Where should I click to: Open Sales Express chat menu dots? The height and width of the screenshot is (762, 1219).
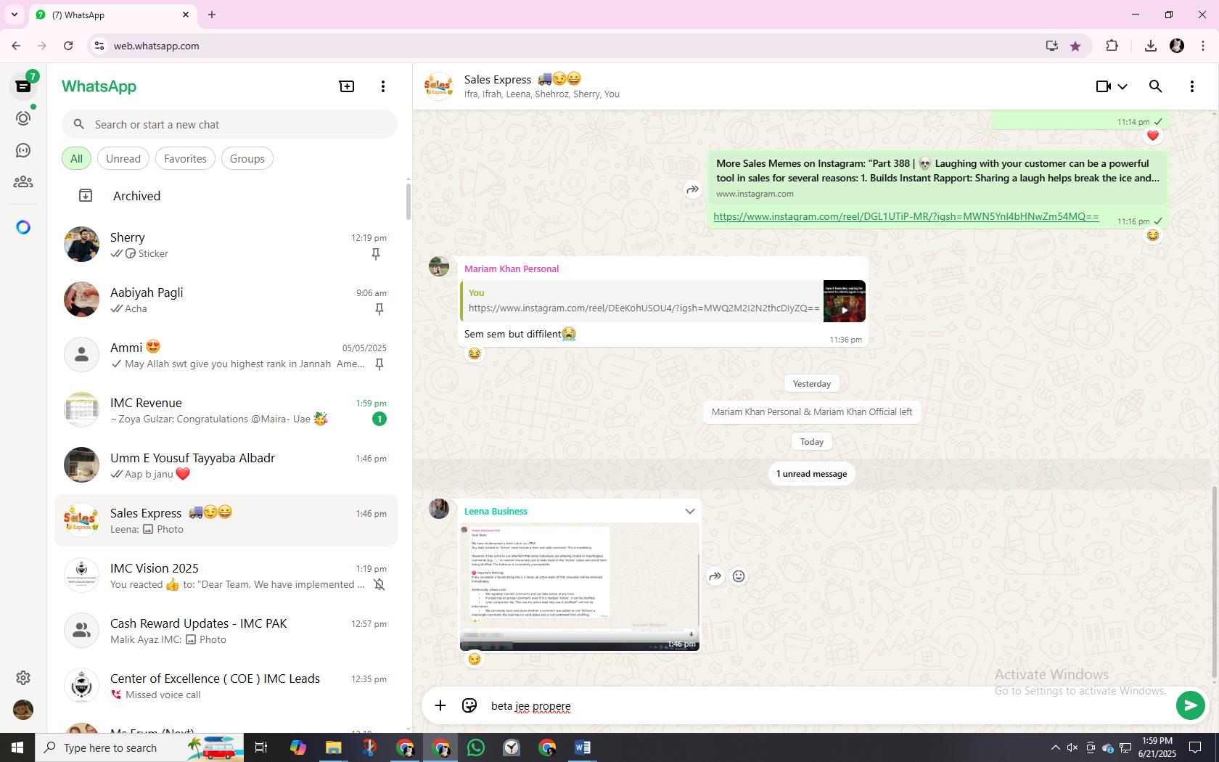click(x=1192, y=86)
